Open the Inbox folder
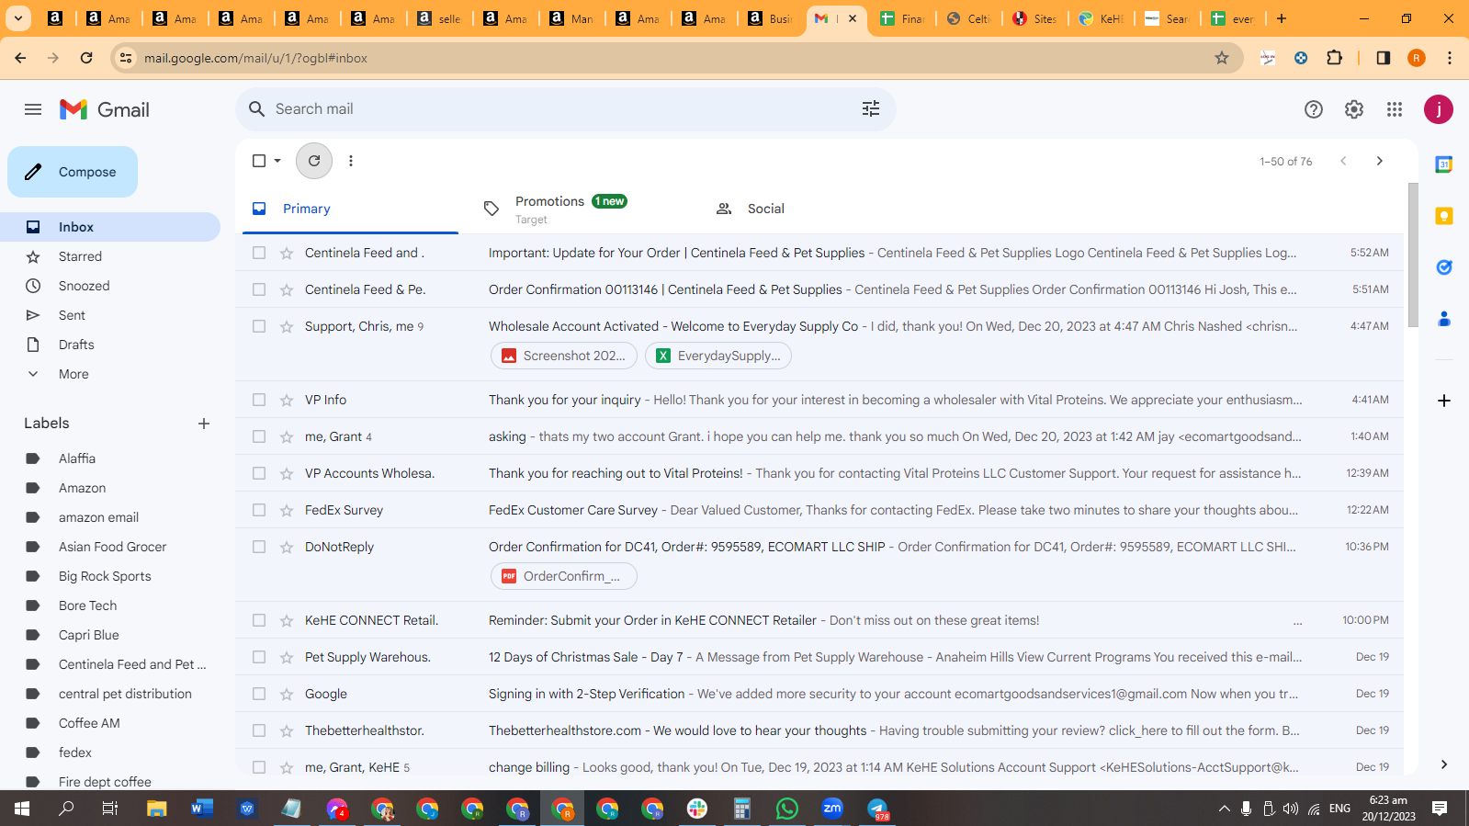Viewport: 1469px width, 826px height. (x=110, y=227)
